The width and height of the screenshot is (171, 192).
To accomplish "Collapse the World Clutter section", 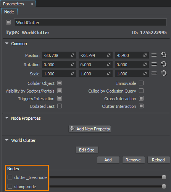I will pos(7,140).
